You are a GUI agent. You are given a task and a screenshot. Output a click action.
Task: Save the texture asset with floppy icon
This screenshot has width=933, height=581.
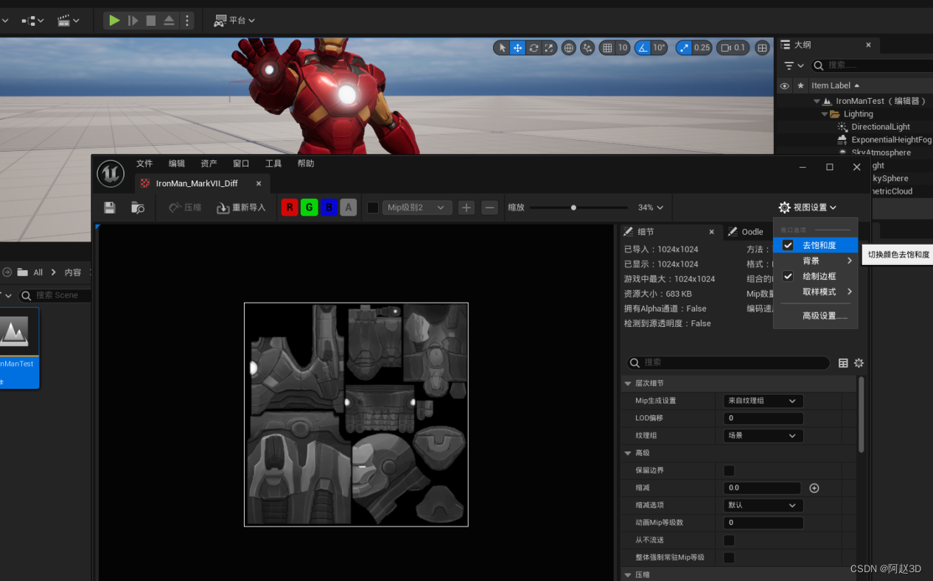tap(110, 208)
